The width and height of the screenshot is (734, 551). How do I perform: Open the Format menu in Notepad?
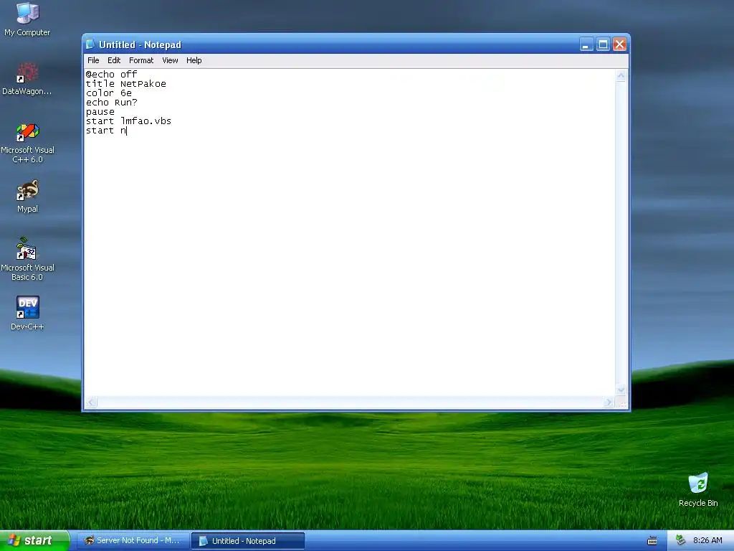141,60
